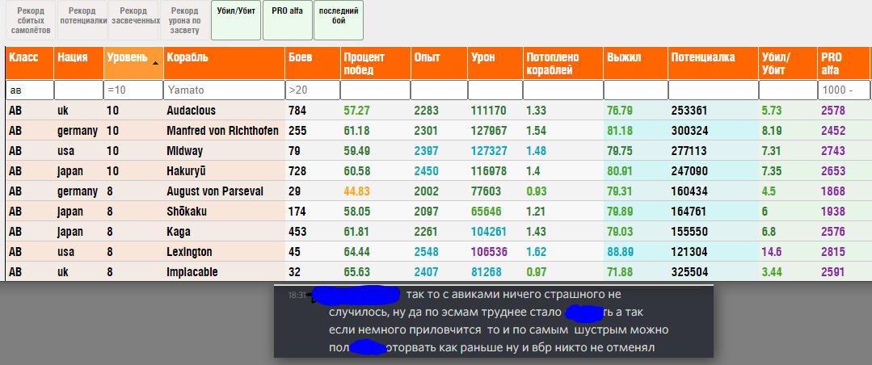Click the sort arrow in Уровень header
Screen dimensions: 872x365
point(154,62)
